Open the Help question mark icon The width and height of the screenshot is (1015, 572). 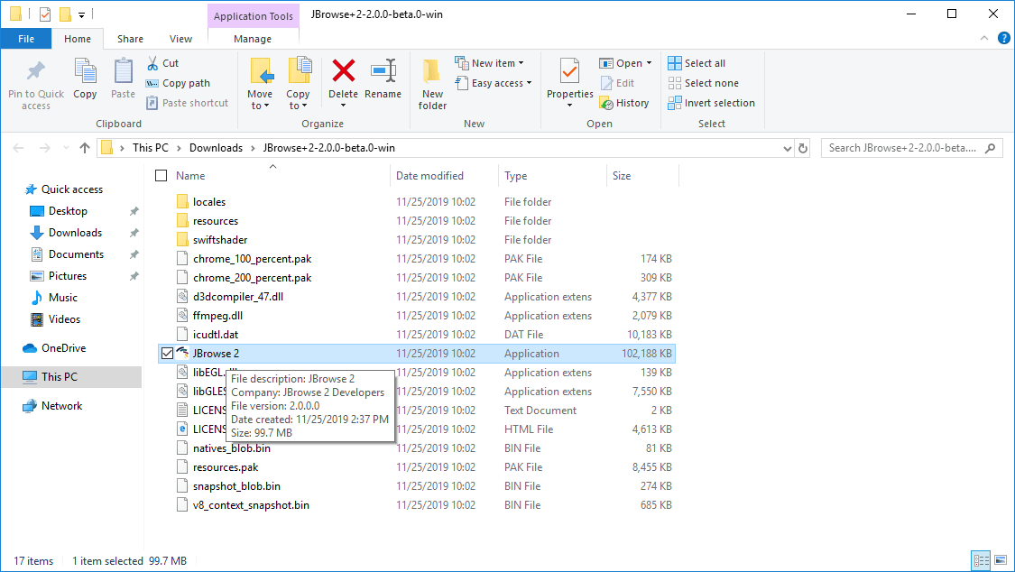1004,38
